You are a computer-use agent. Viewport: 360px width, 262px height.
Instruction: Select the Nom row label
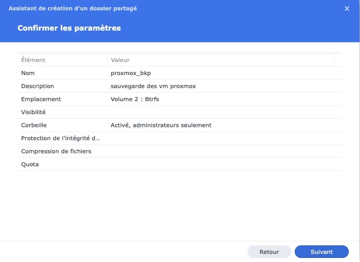28,73
